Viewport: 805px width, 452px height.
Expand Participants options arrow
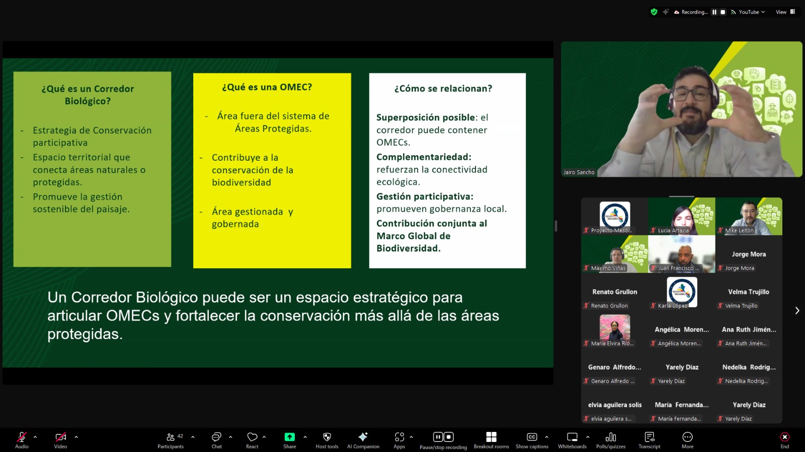coord(193,437)
